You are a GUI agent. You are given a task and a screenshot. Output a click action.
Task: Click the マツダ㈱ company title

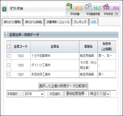point(16,9)
